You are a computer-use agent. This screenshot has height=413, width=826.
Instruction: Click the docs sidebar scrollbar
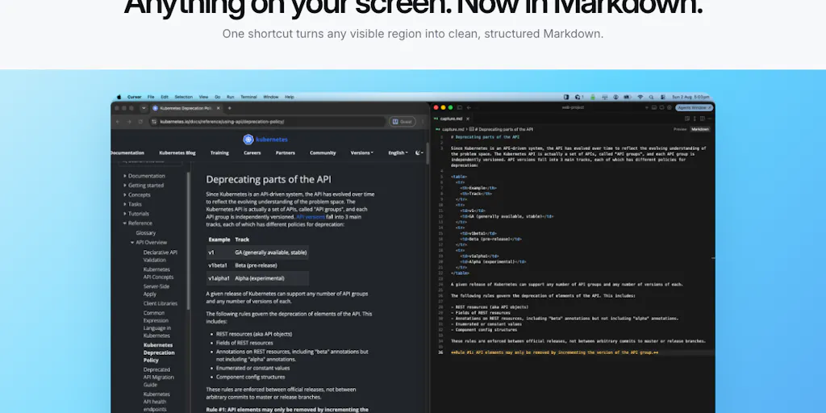click(x=188, y=240)
